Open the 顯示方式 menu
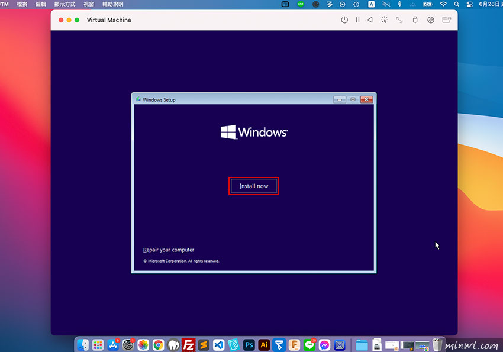 click(65, 4)
